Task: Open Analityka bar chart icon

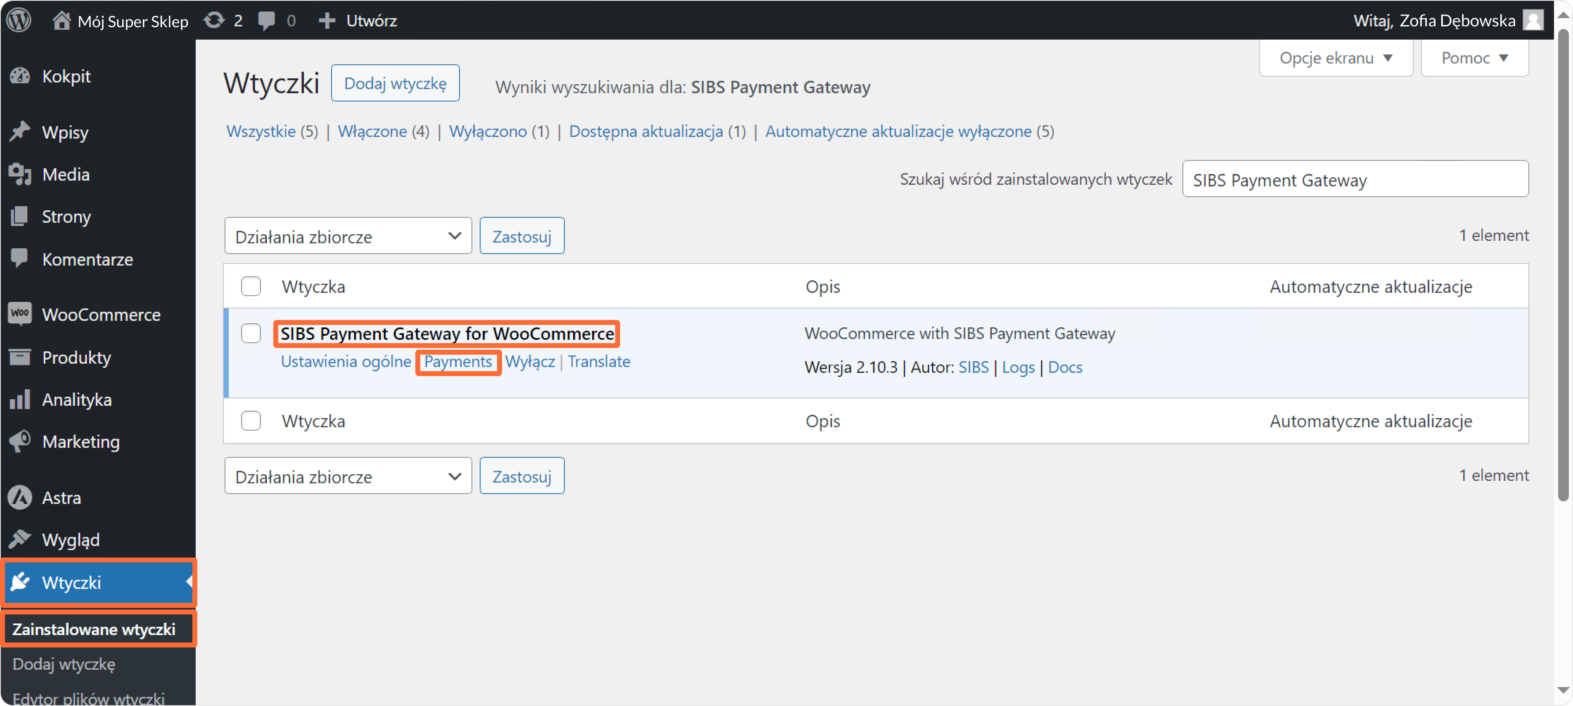Action: pos(20,399)
